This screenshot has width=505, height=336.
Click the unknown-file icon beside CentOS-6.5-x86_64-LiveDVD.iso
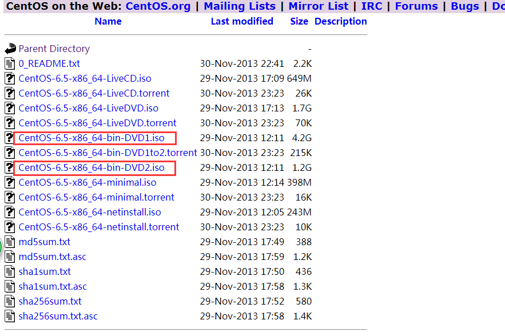[x=10, y=108]
